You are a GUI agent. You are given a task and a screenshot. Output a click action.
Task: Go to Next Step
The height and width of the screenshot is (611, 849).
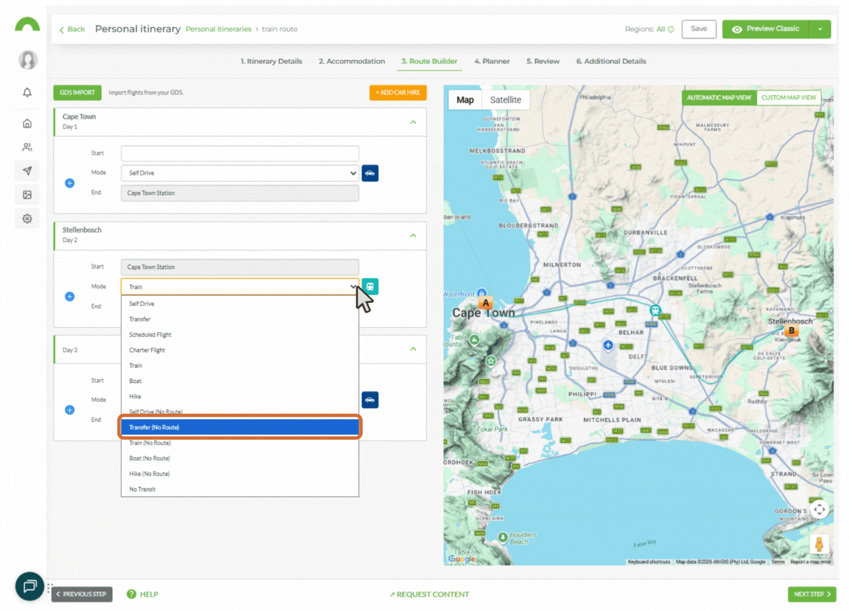pyautogui.click(x=812, y=594)
